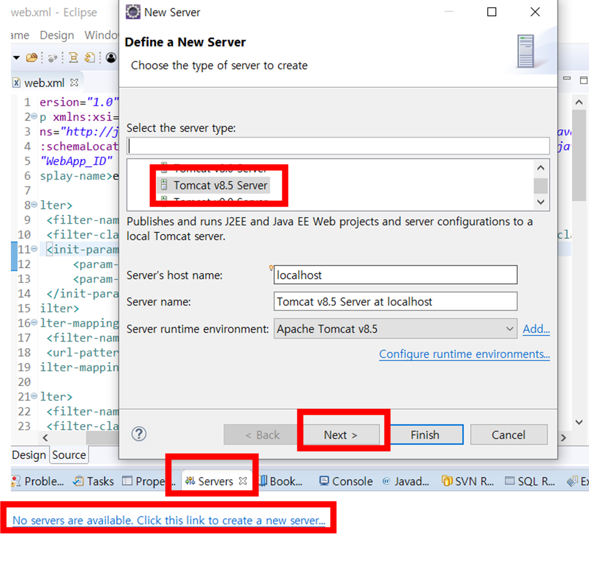Maximize the editor area panel
Image resolution: width=589 pixels, height=584 pixels.
583,79
